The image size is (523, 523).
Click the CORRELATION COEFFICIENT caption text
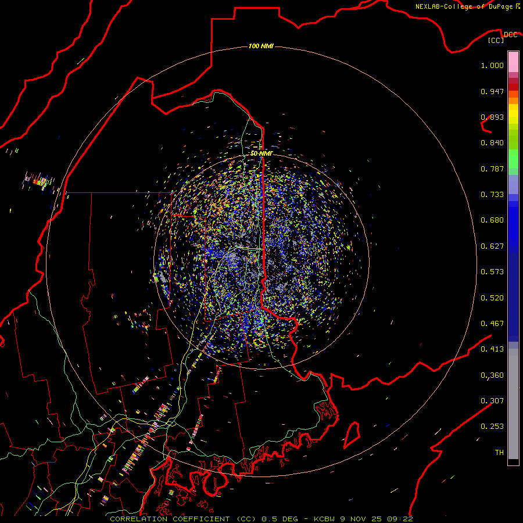point(170,519)
